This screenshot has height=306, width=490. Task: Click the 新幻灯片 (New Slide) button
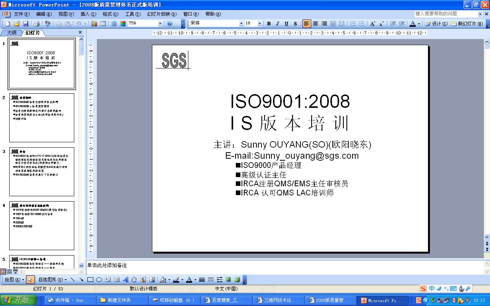[467, 24]
